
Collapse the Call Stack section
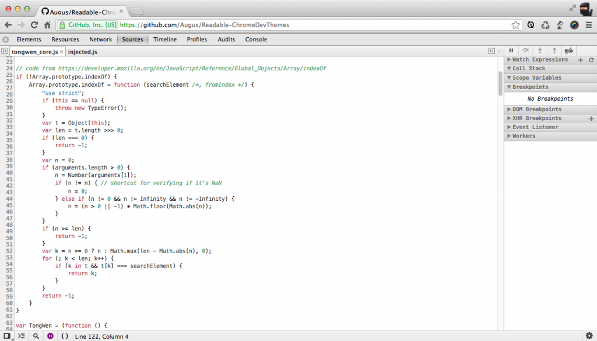pyautogui.click(x=528, y=69)
